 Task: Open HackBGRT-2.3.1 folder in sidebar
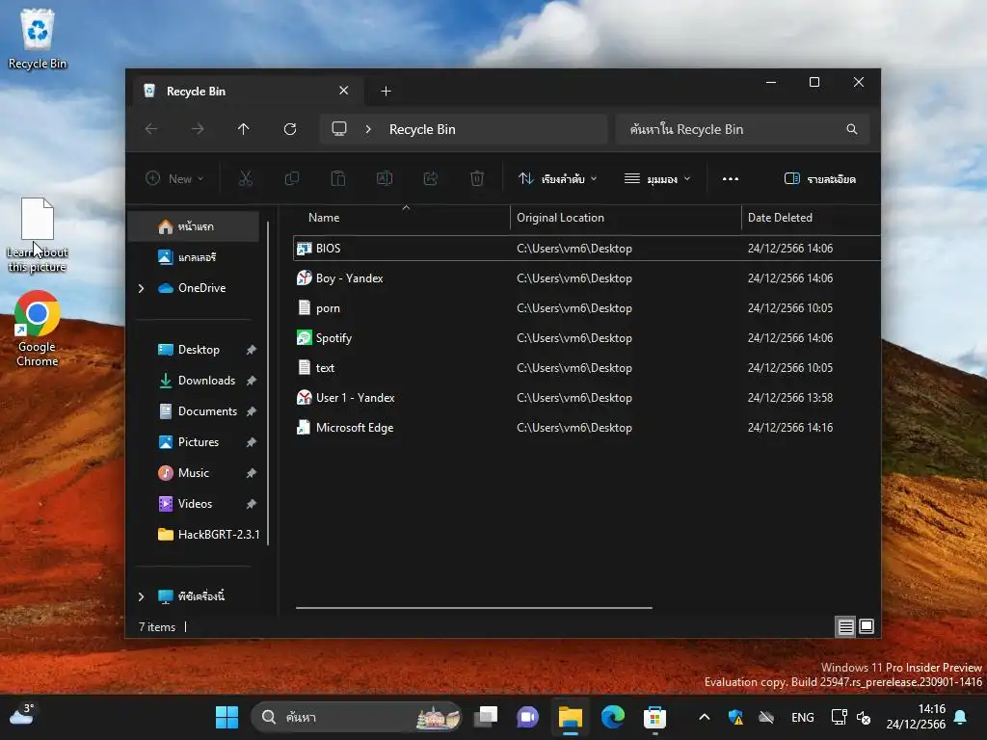click(208, 535)
